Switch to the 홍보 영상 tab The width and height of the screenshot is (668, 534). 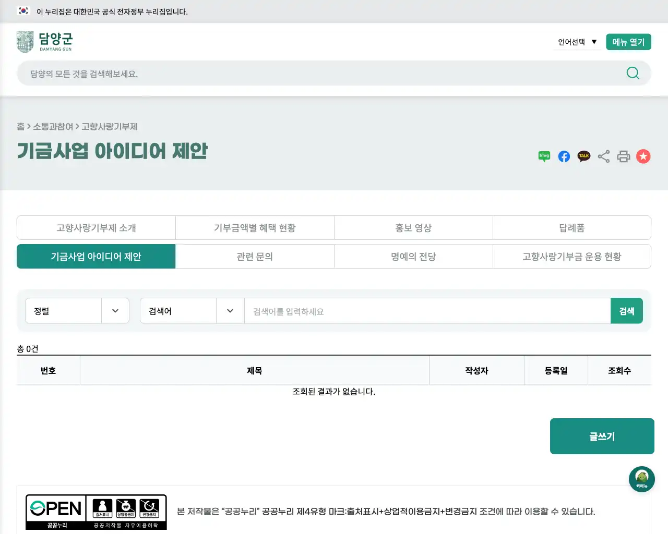coord(413,227)
